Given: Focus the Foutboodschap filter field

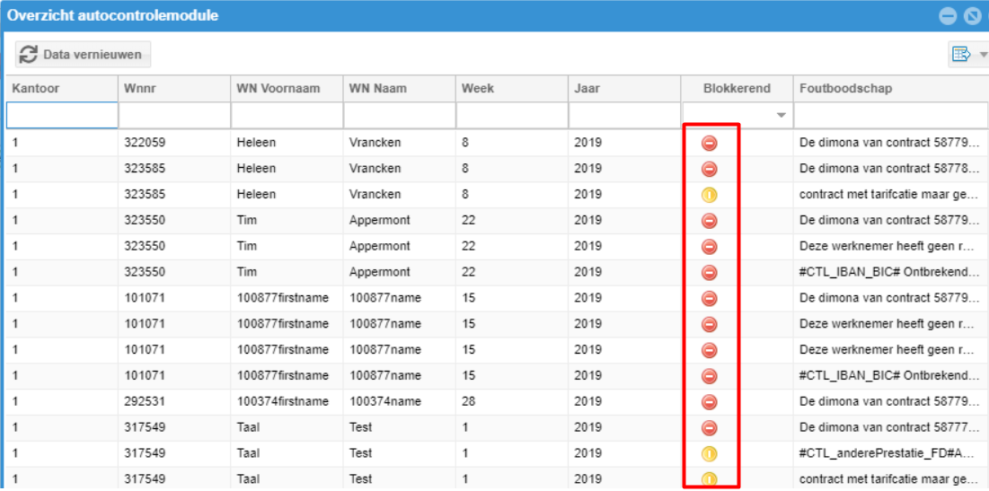Looking at the screenshot, I should (x=891, y=115).
